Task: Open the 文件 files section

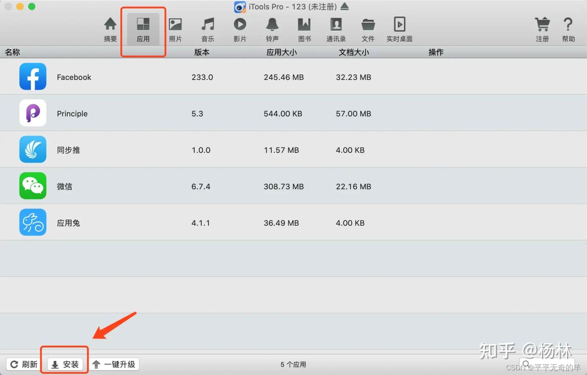Action: (x=368, y=29)
